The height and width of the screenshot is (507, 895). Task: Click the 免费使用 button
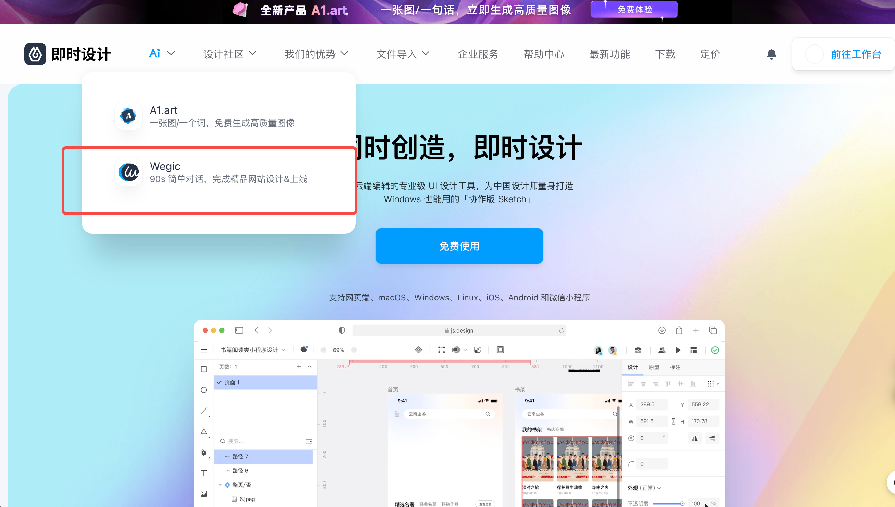click(x=459, y=246)
